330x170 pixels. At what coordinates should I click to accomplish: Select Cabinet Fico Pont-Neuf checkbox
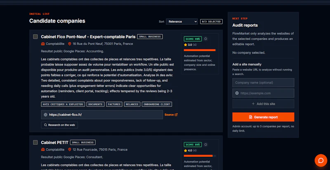pyautogui.click(x=35, y=37)
